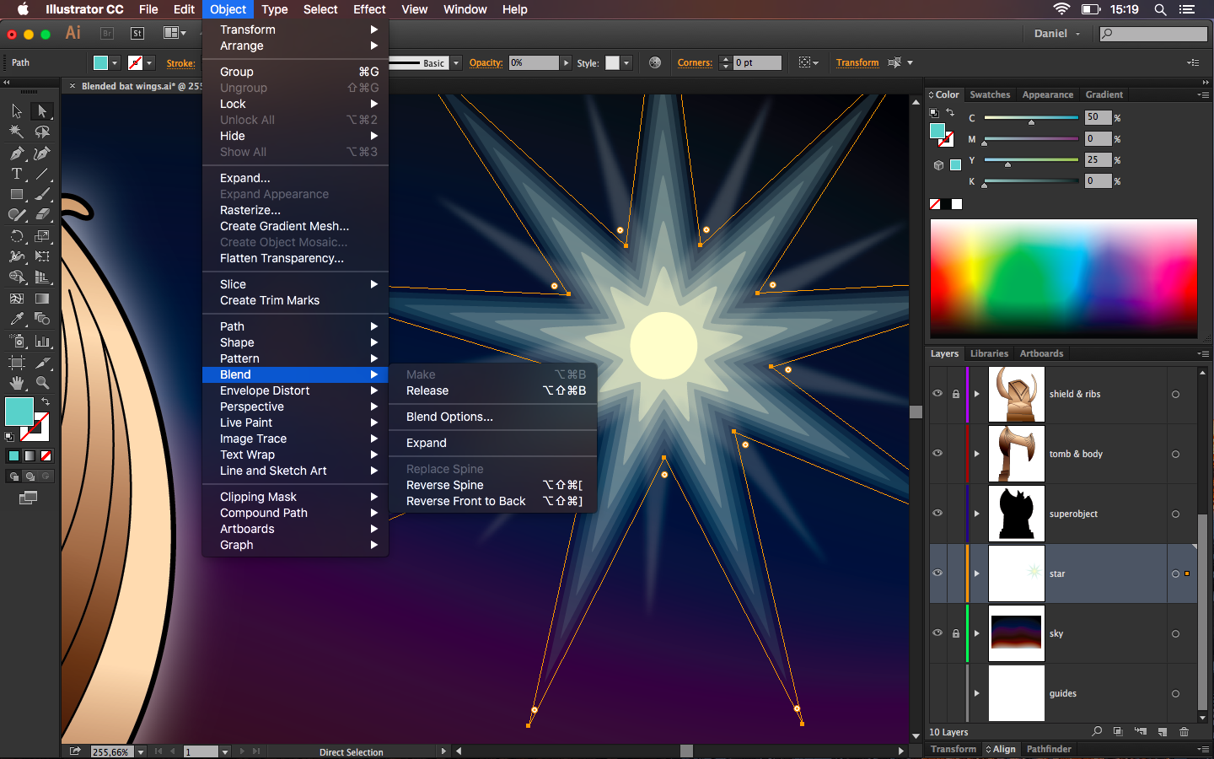Select the Hand tool
This screenshot has height=759, width=1214.
(x=17, y=383)
